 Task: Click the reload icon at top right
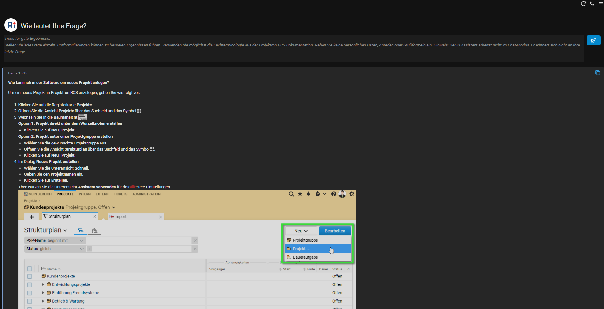click(x=583, y=4)
